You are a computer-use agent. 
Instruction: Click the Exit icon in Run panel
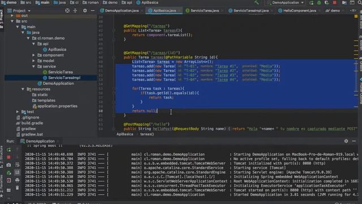point(9,180)
